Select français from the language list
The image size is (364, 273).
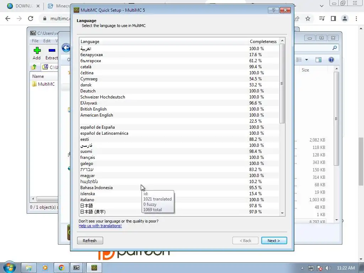pyautogui.click(x=179, y=157)
